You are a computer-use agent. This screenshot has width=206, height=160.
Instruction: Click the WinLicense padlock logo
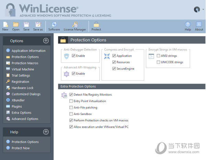click(x=10, y=10)
